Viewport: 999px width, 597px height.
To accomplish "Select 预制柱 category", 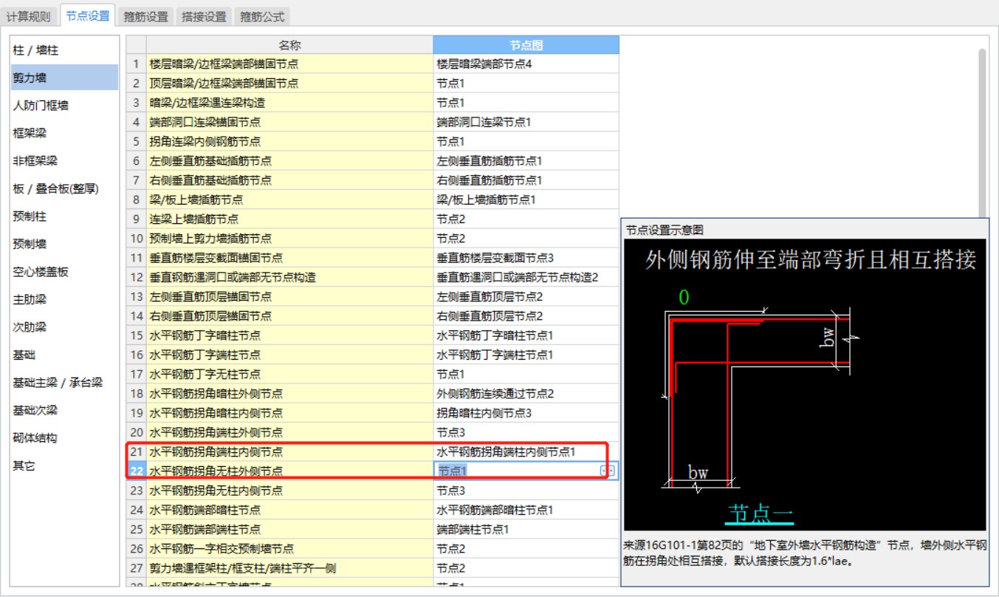I will point(64,216).
